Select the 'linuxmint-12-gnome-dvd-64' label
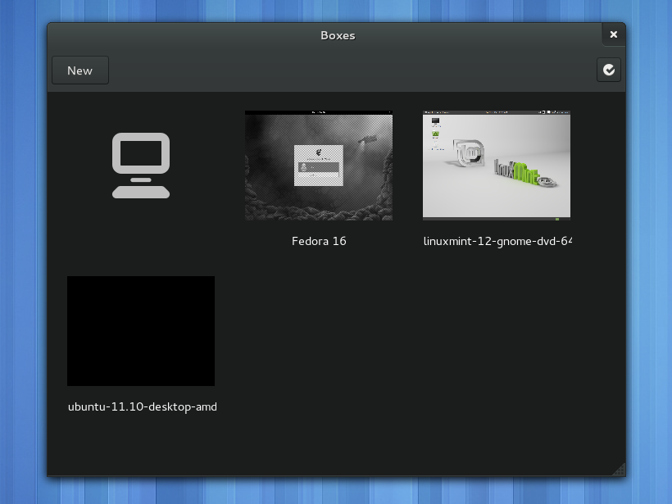The width and height of the screenshot is (672, 504). (497, 241)
